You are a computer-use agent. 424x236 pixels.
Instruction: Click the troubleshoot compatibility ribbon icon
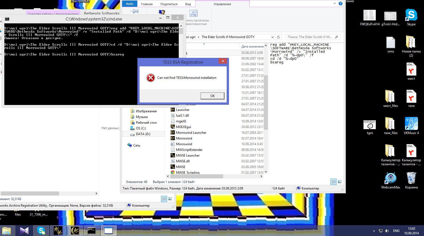[x=193, y=14]
